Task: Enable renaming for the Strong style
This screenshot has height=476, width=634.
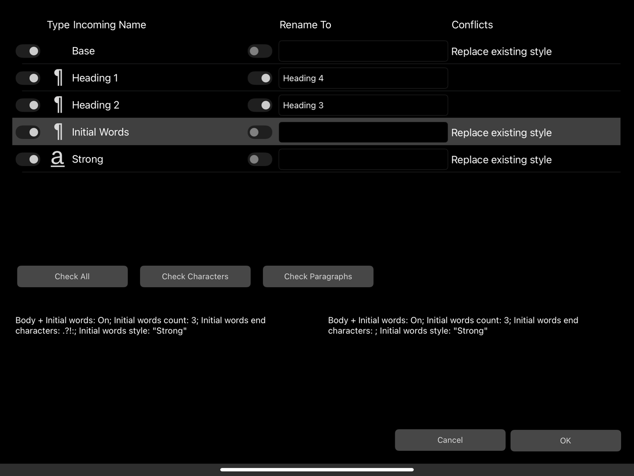Action: (x=260, y=159)
